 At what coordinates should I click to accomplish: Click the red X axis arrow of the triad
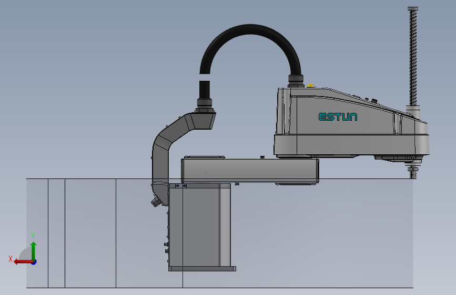click(23, 262)
